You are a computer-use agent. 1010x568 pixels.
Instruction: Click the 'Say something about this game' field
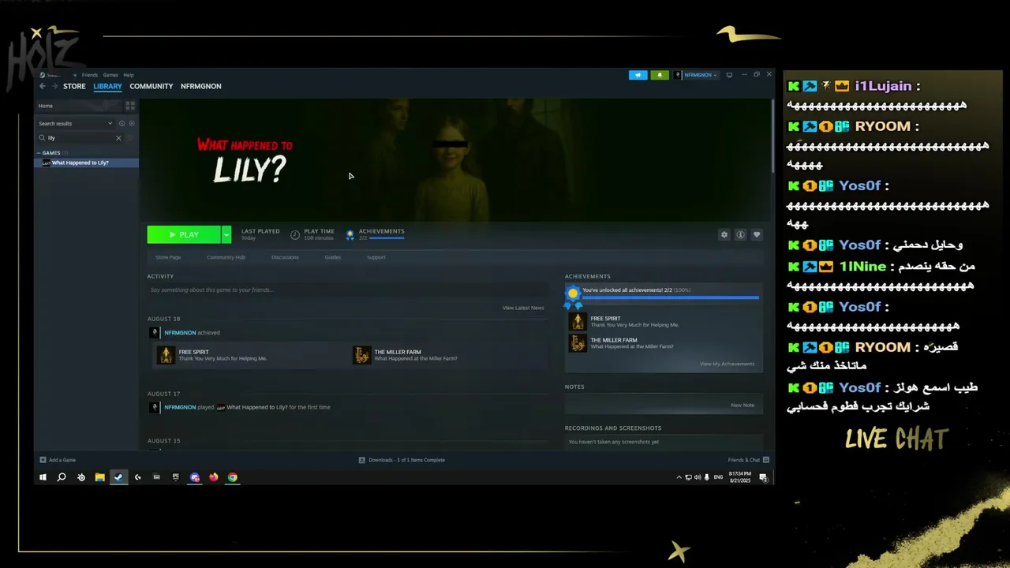click(346, 290)
